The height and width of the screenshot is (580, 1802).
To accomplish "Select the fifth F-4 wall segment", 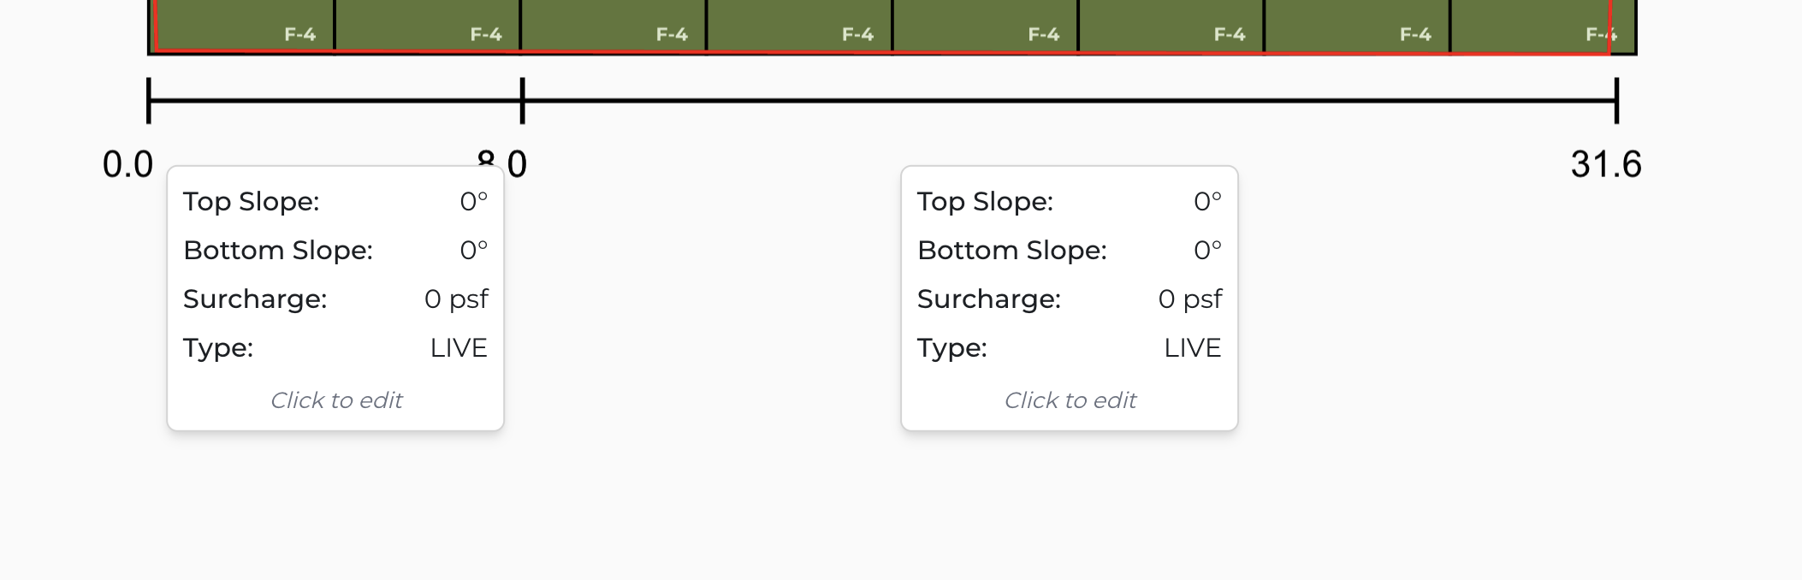I will tap(984, 26).
